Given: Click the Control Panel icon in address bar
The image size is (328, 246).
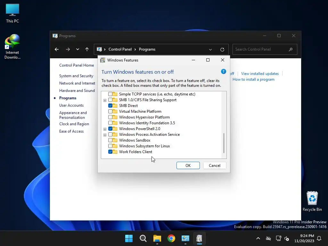Looking at the screenshot, I should [x=99, y=49].
